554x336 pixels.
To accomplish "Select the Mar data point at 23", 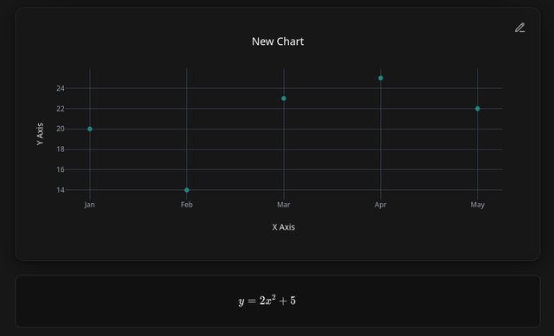I will 284,98.
